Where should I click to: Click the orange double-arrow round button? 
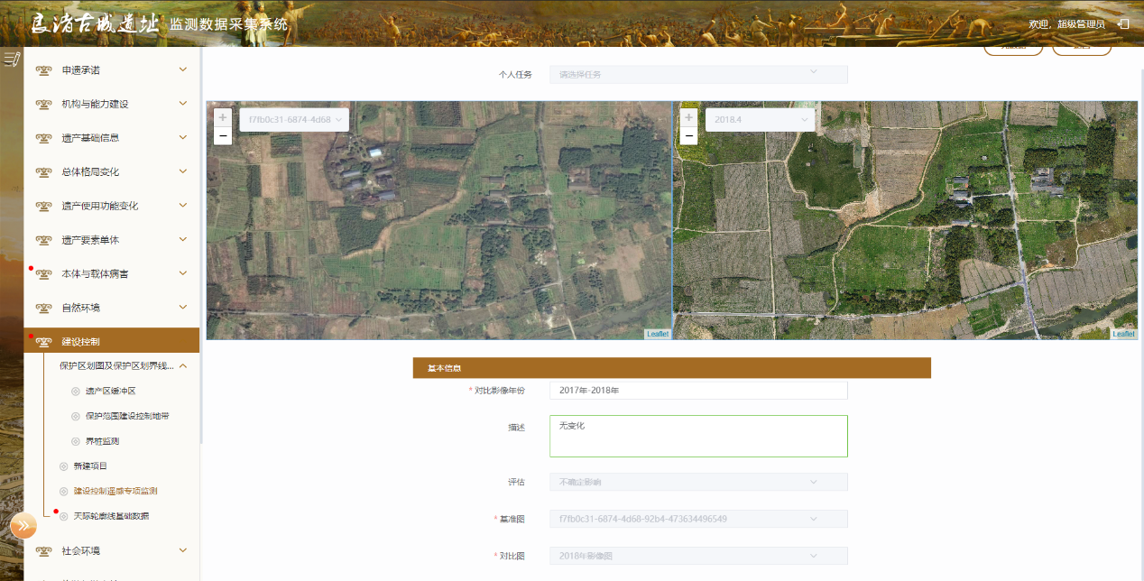[23, 525]
